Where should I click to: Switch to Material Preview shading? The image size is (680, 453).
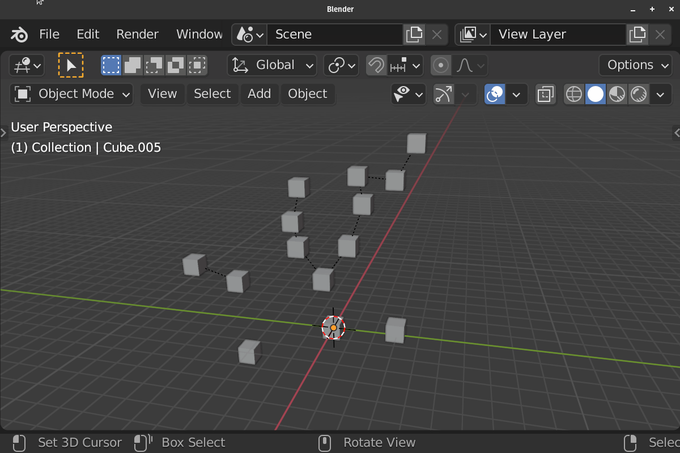coord(617,94)
